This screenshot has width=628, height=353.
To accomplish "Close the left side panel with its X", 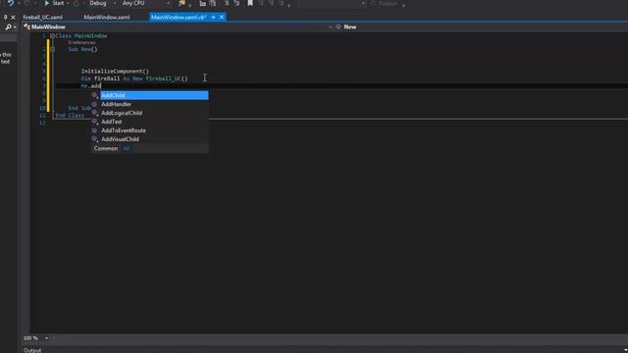I will coord(13,18).
